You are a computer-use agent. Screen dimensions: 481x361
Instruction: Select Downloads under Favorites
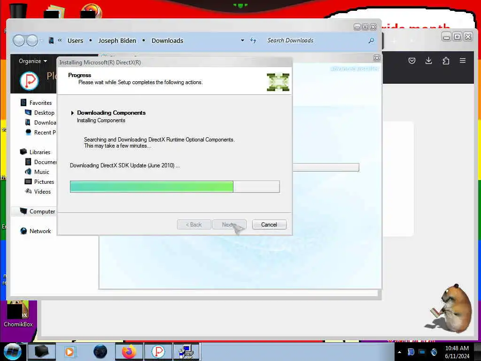45,123
